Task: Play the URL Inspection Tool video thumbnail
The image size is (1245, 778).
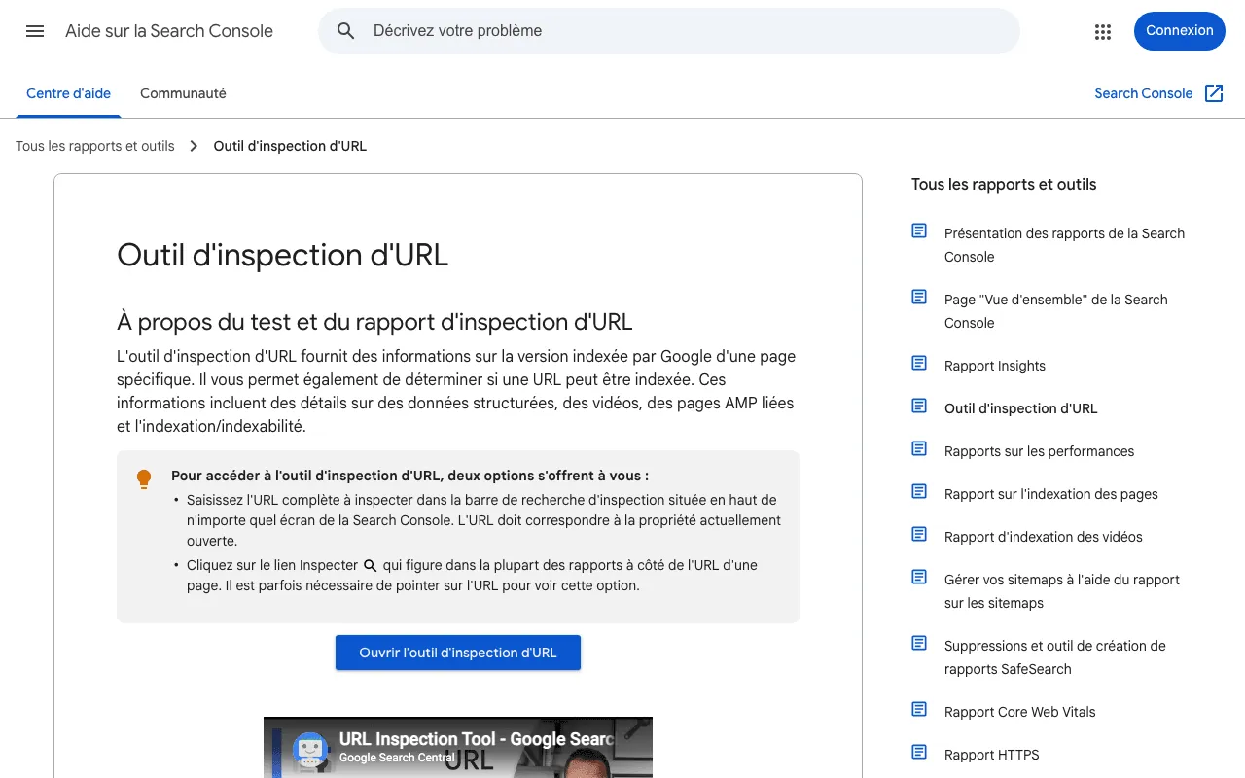Action: coord(458,748)
